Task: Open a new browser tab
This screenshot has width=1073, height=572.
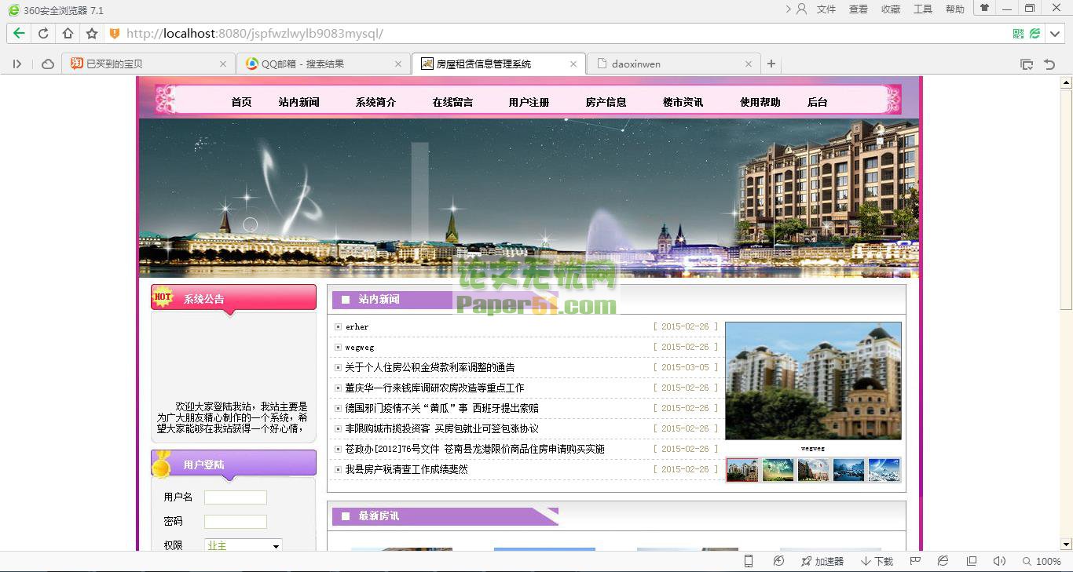Action: click(771, 64)
